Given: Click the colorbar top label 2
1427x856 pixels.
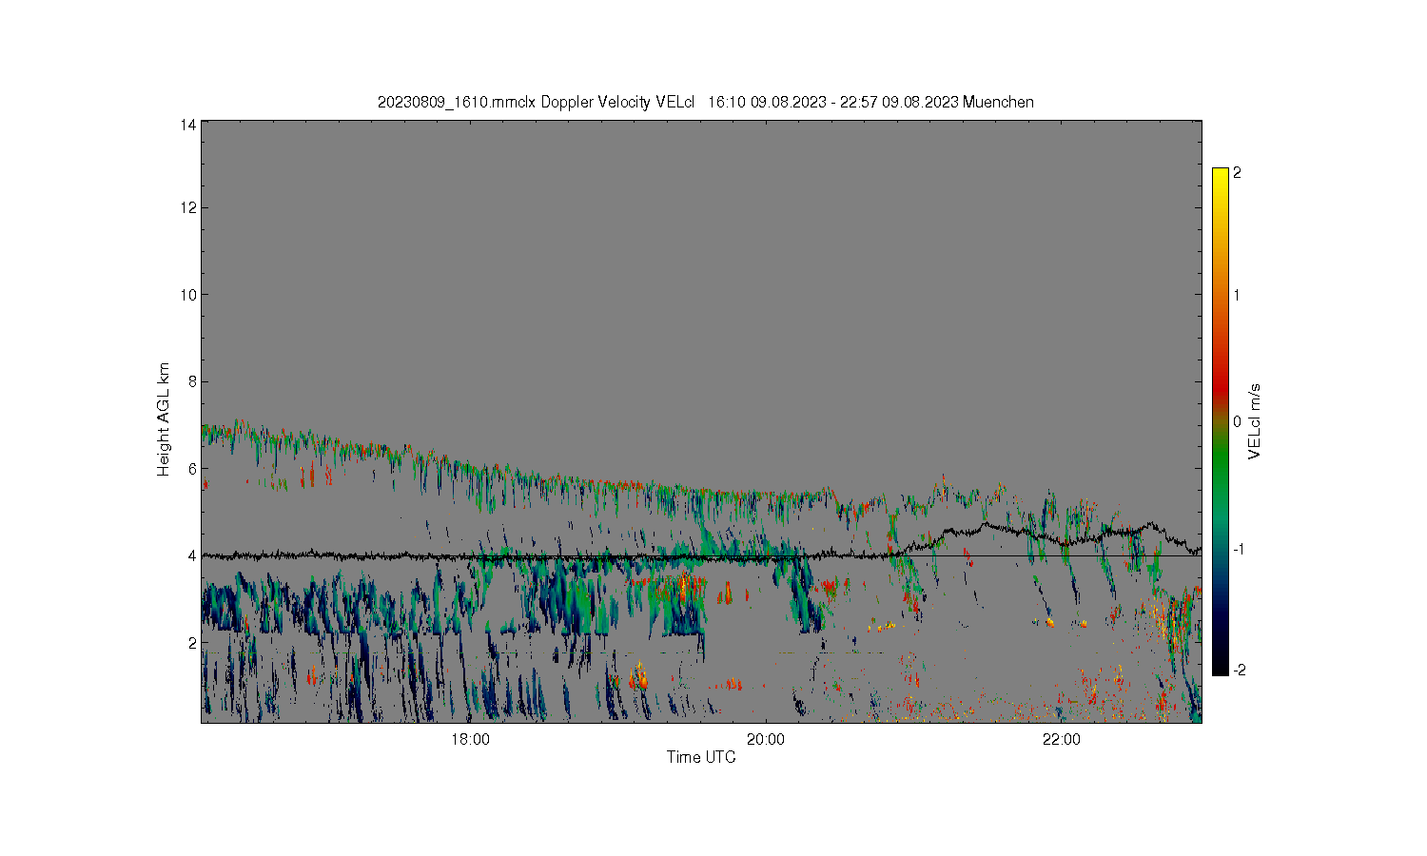Looking at the screenshot, I should (1238, 173).
